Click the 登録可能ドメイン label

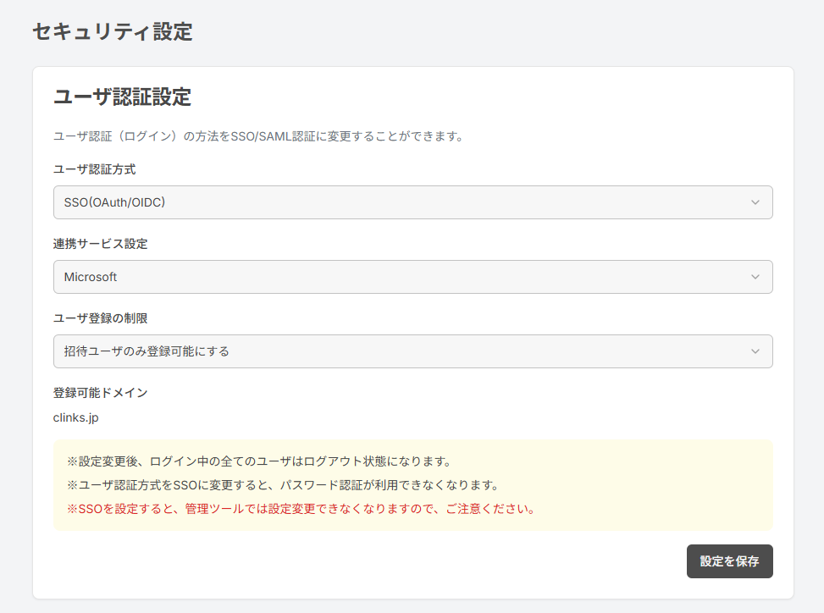pos(99,392)
